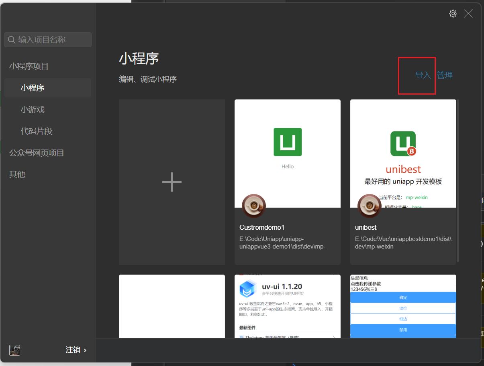Image resolution: width=484 pixels, height=366 pixels.
Task: Open the Customdemo1 project by its title
Action: coord(262,227)
